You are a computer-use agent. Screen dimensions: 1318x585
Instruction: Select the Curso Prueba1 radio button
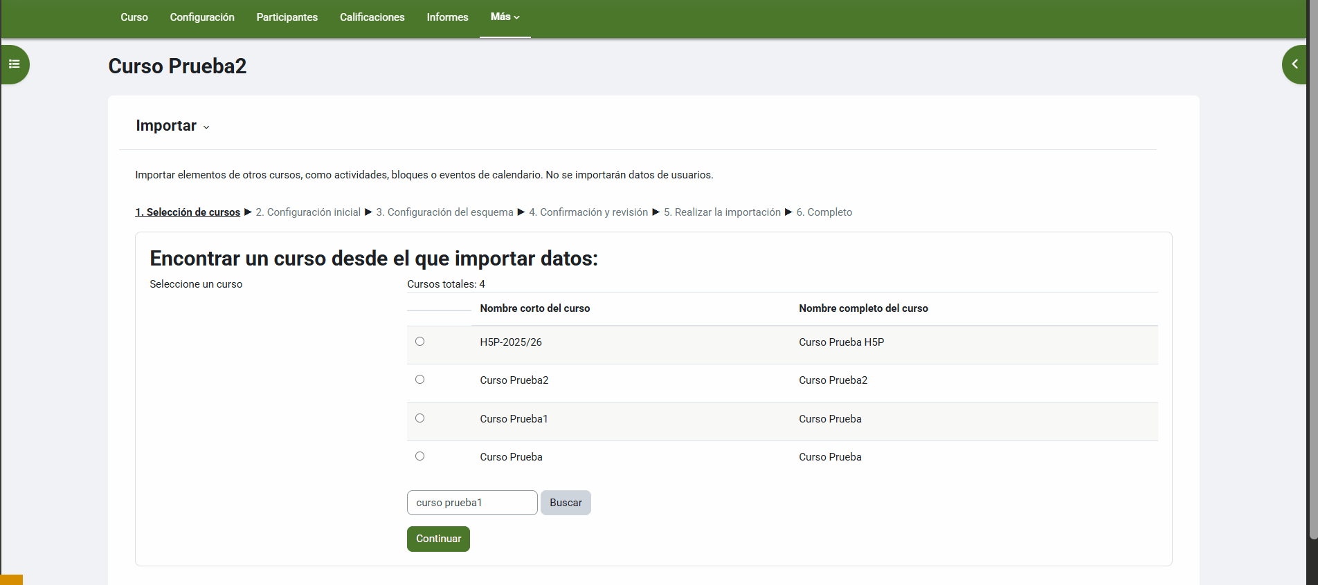419,418
